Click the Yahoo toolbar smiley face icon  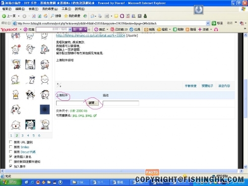[x=159, y=29]
